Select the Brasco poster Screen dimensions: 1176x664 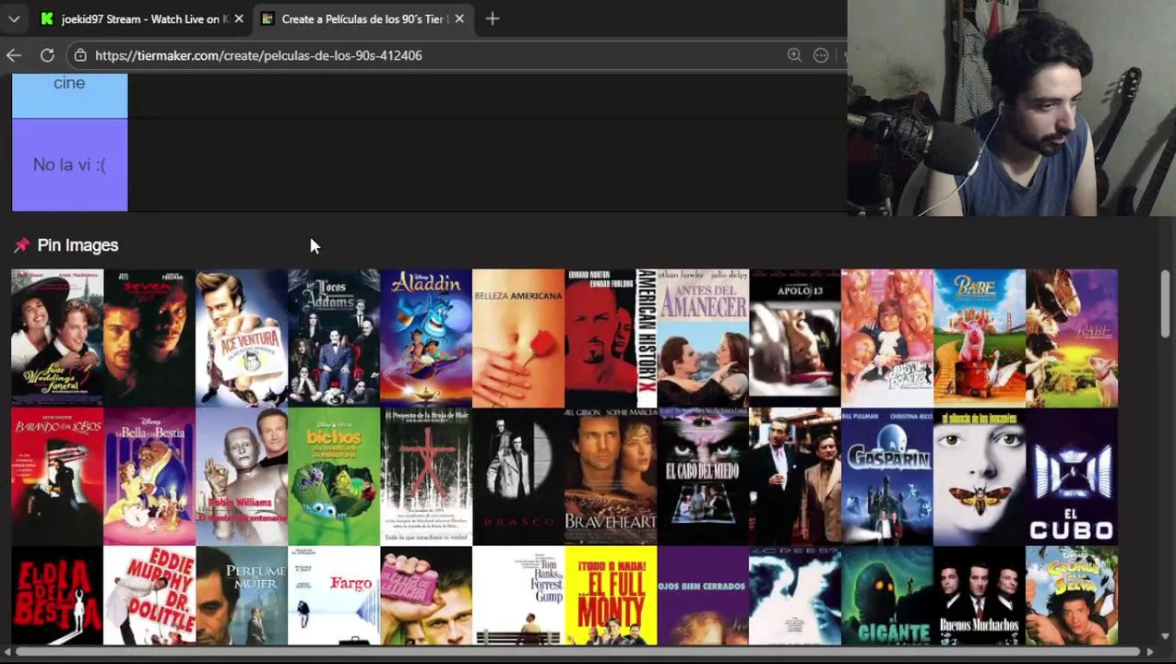click(x=518, y=477)
